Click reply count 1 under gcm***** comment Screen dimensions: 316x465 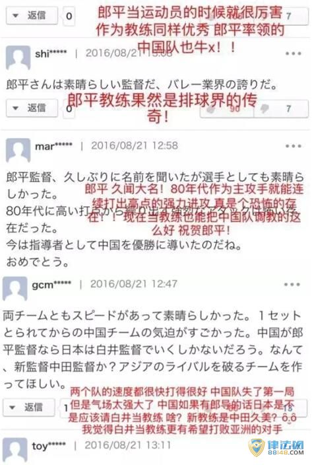(x=66, y=408)
